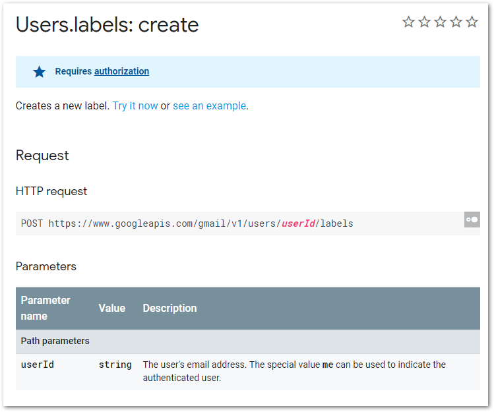Screen dimensions: 494x412
Task: Click the Users.labels: create page title
Action: [108, 25]
